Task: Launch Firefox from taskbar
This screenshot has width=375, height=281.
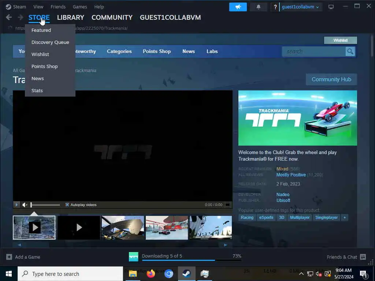Action: [151, 274]
